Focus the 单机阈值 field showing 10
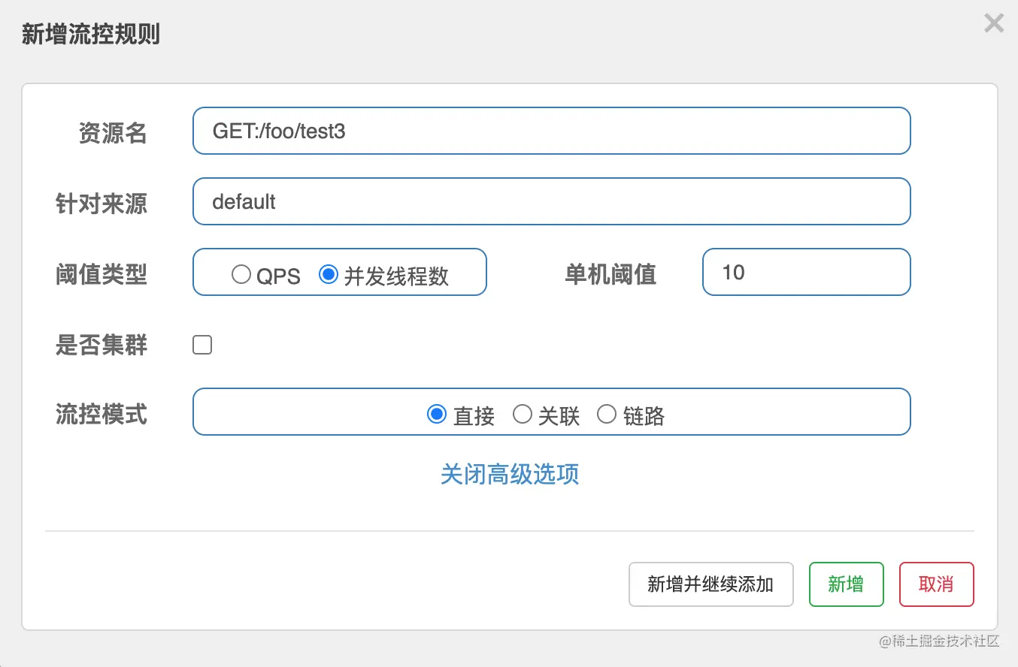Image resolution: width=1018 pixels, height=667 pixels. [x=807, y=272]
